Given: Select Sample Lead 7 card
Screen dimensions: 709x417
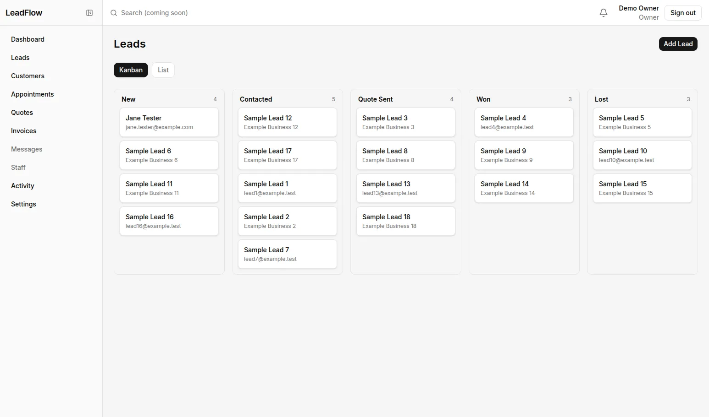Looking at the screenshot, I should pos(288,254).
